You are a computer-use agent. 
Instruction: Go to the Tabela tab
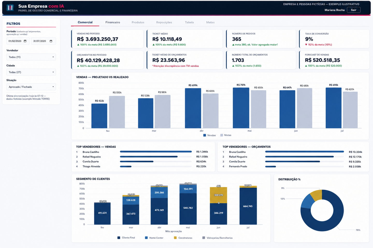click(189, 22)
